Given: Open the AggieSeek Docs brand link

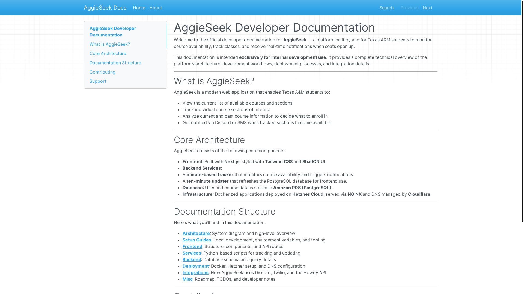Looking at the screenshot, I should click(105, 8).
